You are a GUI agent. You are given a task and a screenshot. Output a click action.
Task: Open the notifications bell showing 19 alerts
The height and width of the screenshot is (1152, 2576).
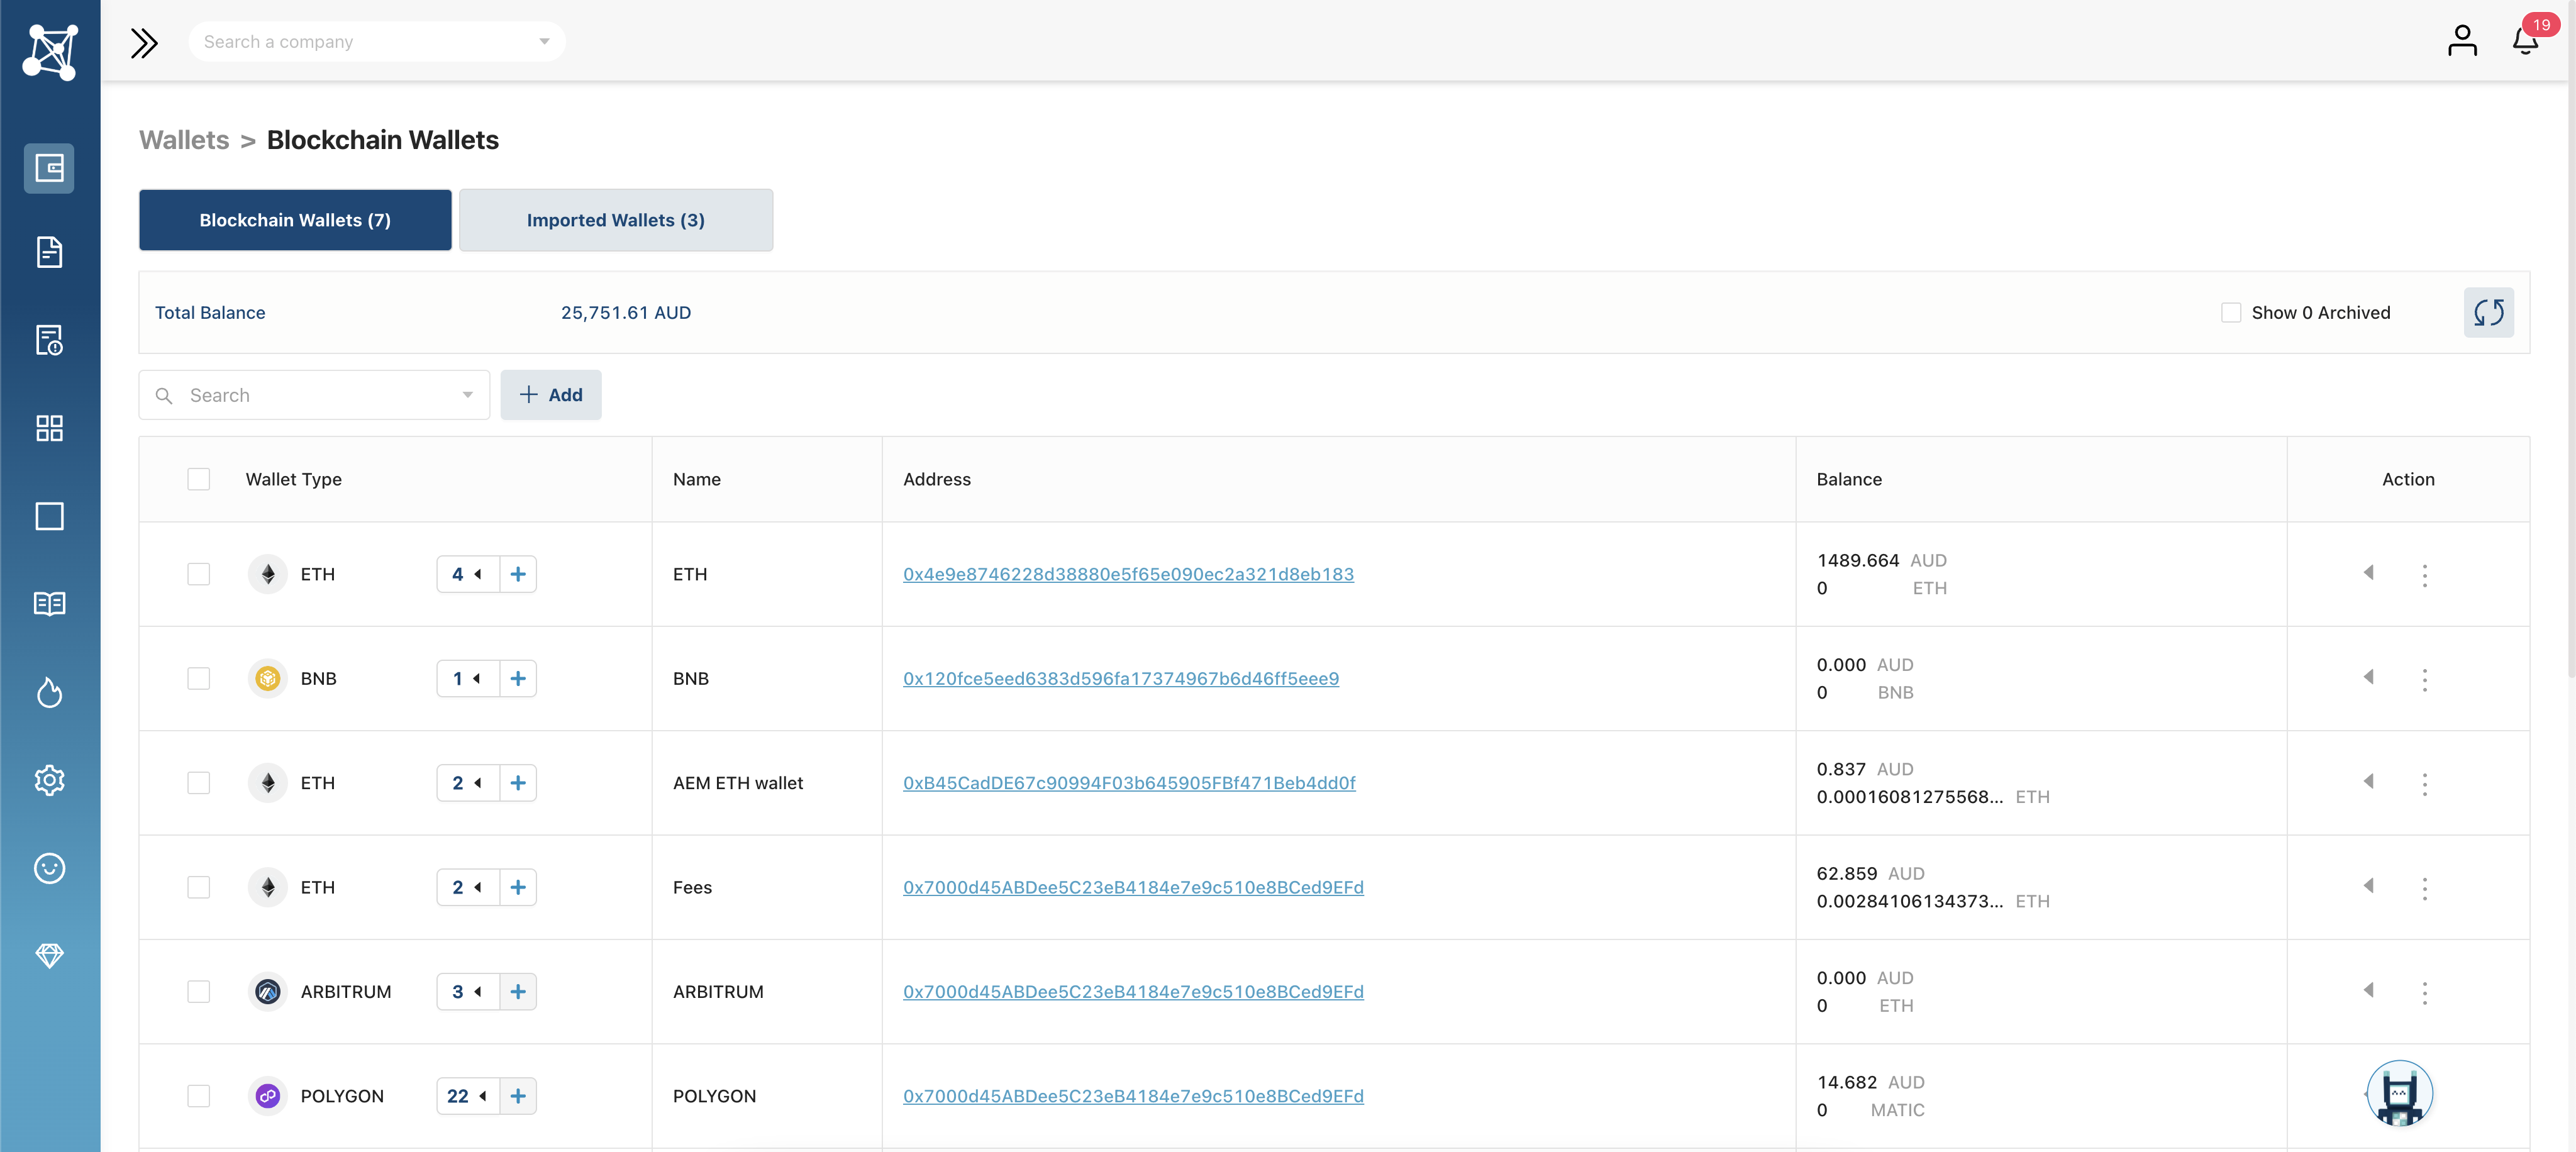coord(2524,41)
